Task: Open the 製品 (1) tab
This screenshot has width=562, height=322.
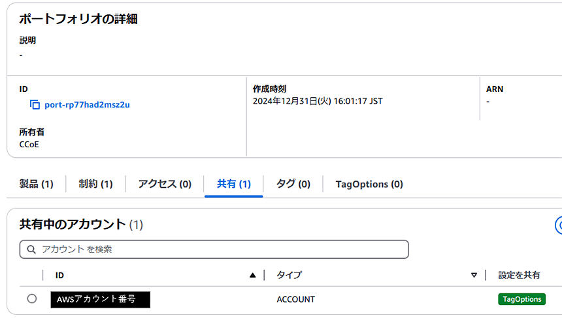Action: pos(36,184)
